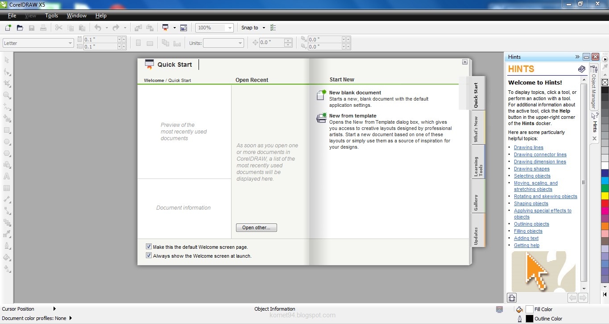
Task: Click the New from template icon
Action: pos(321,118)
